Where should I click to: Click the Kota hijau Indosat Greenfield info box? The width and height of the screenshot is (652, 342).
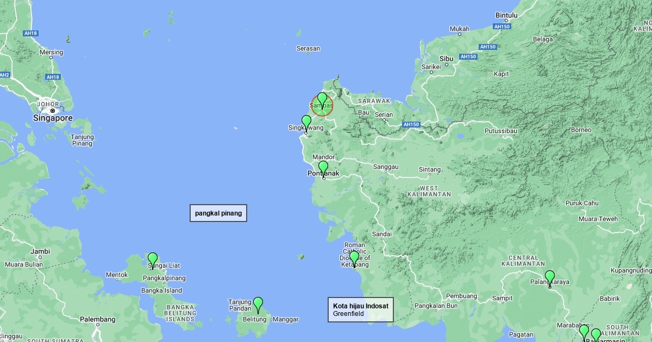click(x=361, y=309)
